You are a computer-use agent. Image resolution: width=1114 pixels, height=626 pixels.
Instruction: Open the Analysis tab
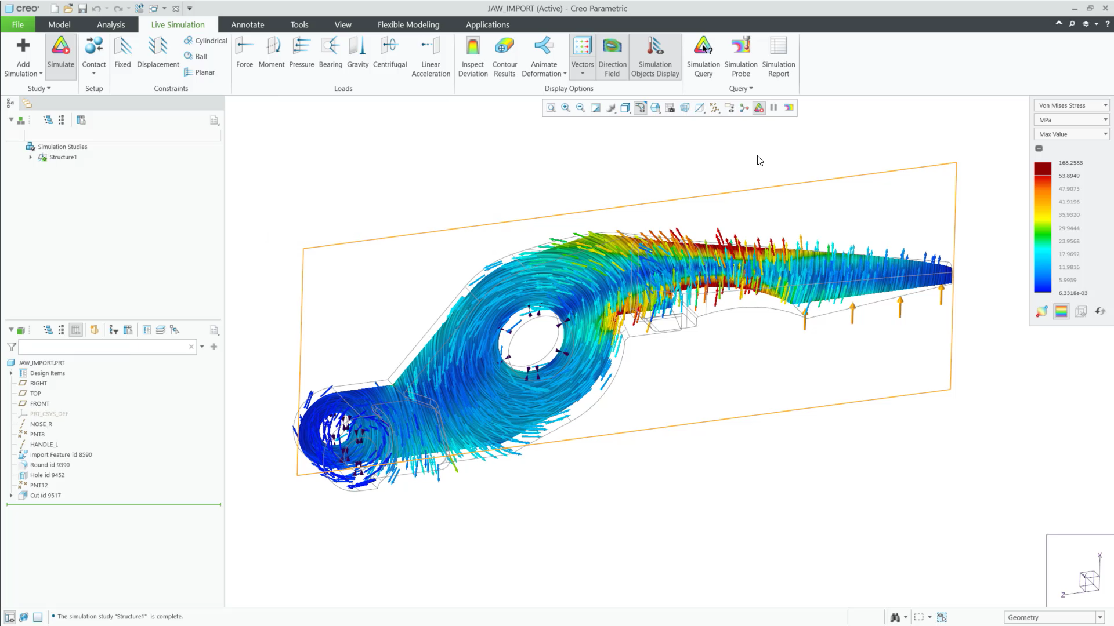coord(111,24)
